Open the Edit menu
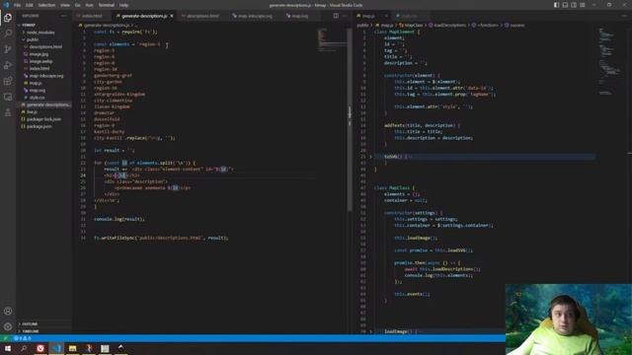Screen dimensions: 632x355 [30, 5]
